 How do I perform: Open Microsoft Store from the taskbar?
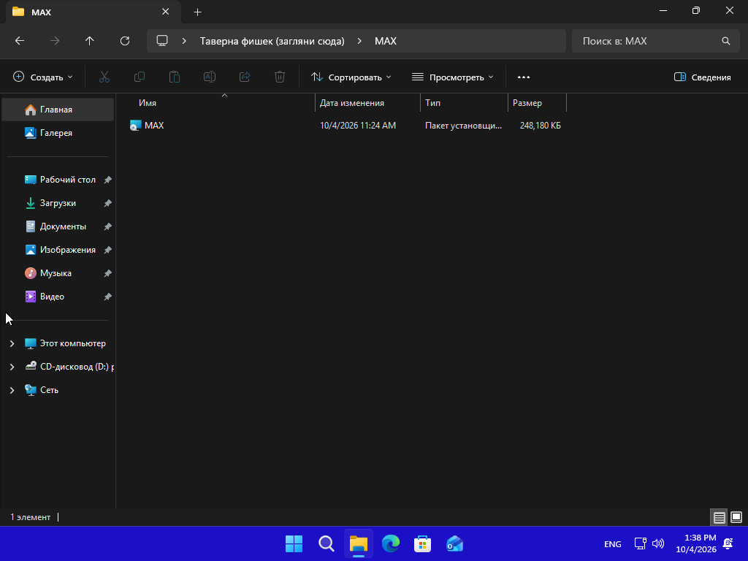pos(423,543)
